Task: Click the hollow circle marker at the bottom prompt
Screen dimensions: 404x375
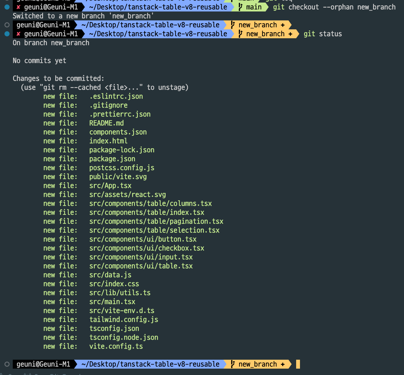Action: (7, 364)
